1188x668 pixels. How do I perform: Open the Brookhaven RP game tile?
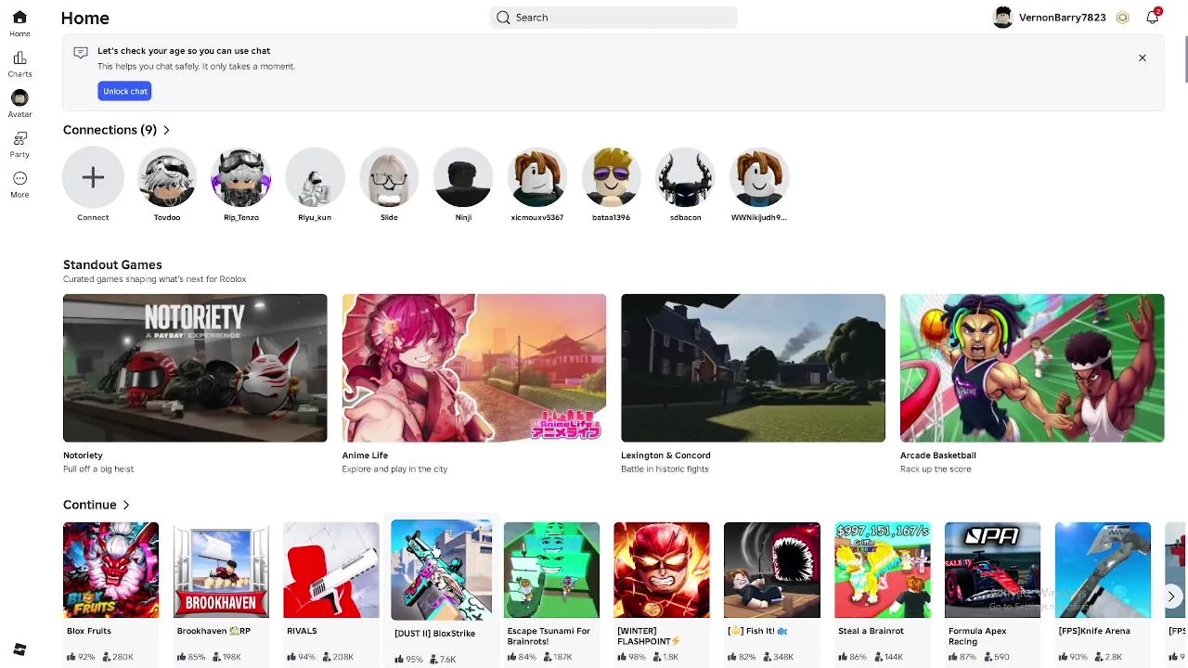(x=221, y=571)
